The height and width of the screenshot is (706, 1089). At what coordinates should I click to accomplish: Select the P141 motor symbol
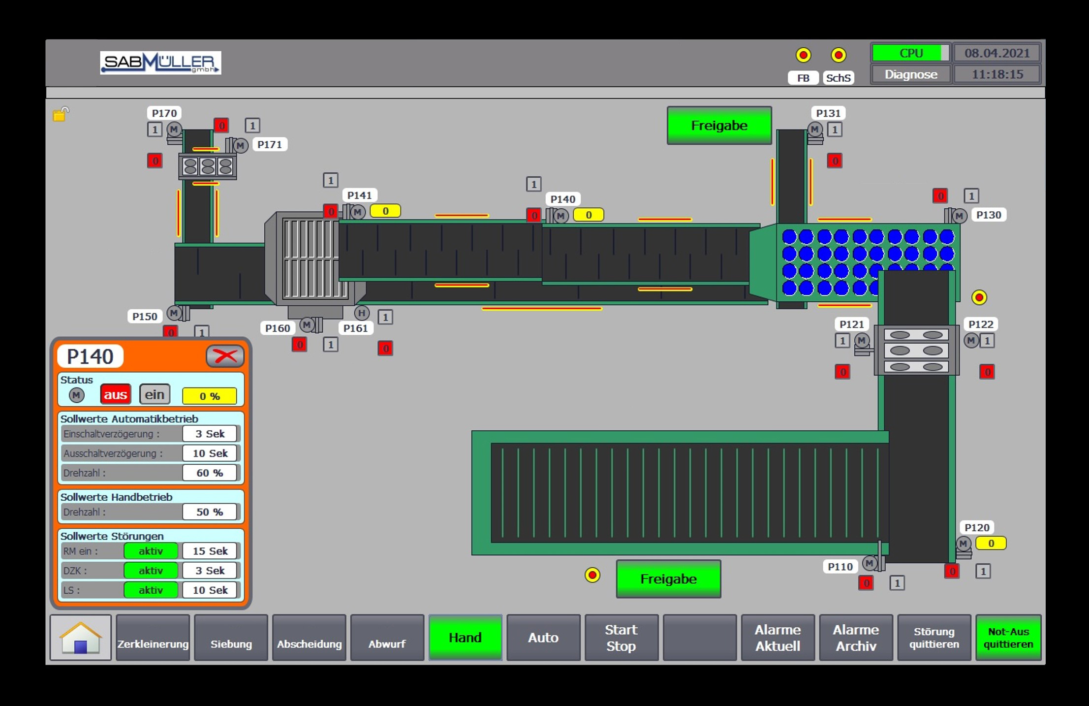pyautogui.click(x=358, y=212)
